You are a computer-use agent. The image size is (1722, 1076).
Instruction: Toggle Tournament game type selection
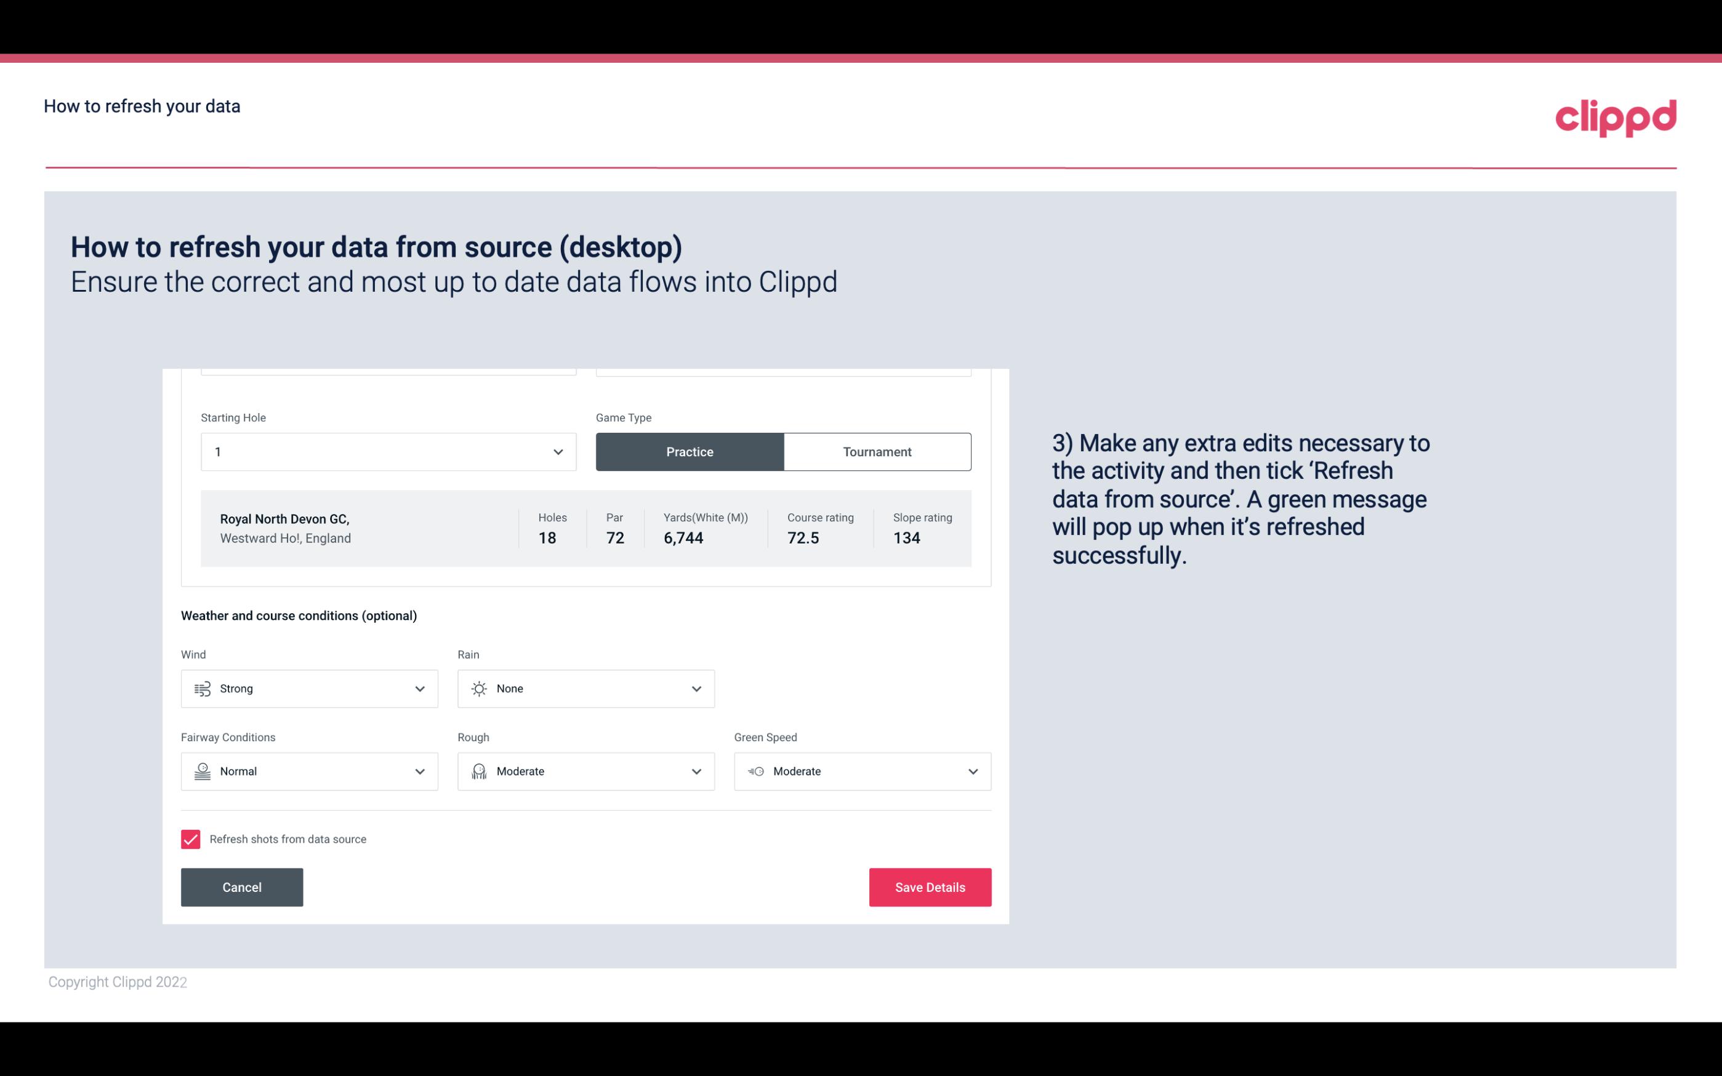coord(877,451)
